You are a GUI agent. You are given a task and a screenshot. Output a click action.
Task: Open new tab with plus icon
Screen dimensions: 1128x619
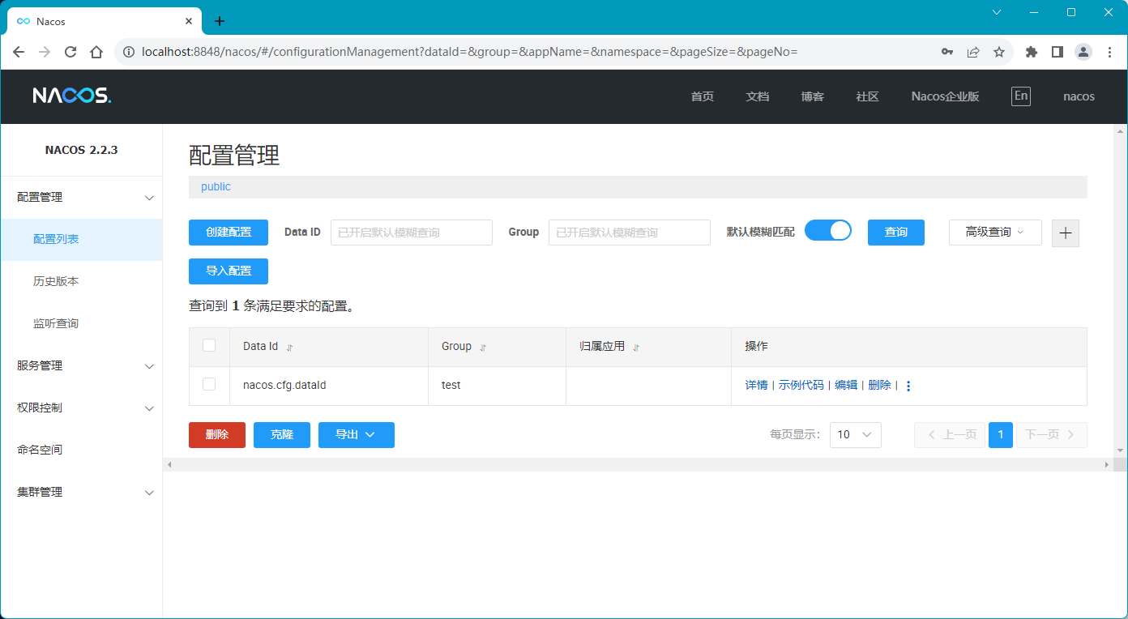(x=219, y=21)
